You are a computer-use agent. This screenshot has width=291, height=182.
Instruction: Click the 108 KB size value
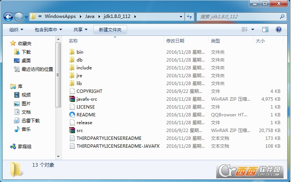(273, 146)
